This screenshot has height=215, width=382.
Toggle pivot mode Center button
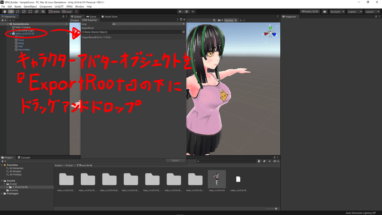[x=54, y=11]
